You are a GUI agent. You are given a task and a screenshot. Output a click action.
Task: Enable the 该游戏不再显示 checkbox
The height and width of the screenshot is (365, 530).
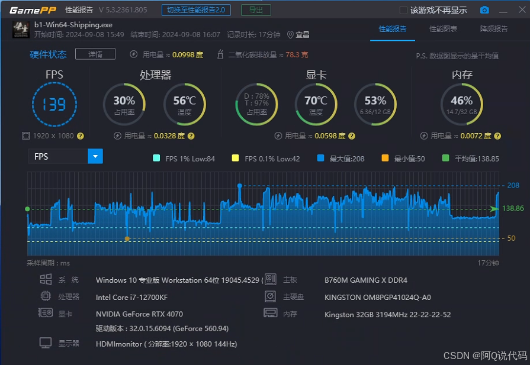point(404,10)
